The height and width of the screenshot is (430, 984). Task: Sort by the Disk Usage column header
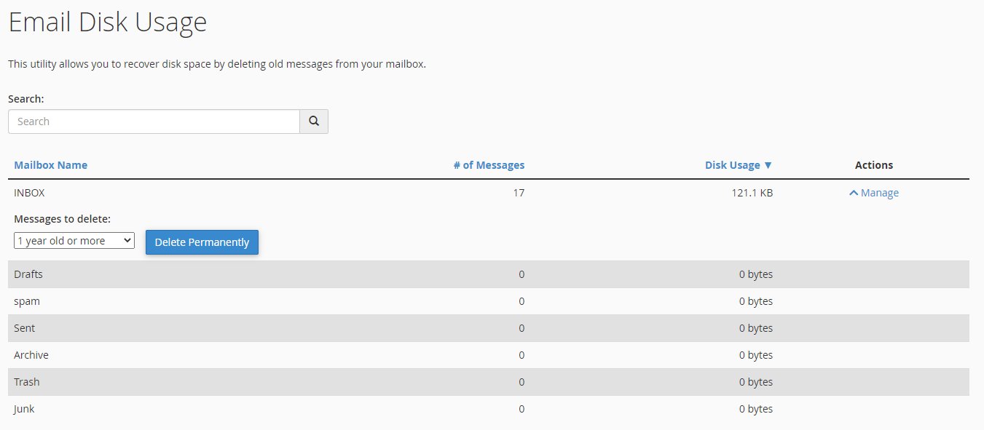(732, 165)
